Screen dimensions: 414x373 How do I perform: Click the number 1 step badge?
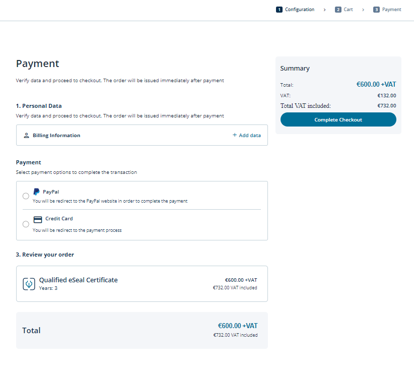(279, 10)
